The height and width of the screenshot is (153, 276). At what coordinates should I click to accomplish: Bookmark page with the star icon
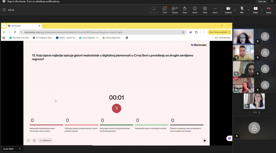point(183,32)
